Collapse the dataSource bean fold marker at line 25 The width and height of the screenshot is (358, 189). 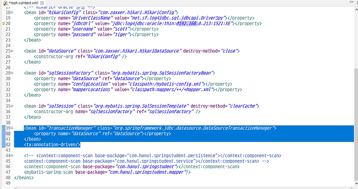click(12, 51)
